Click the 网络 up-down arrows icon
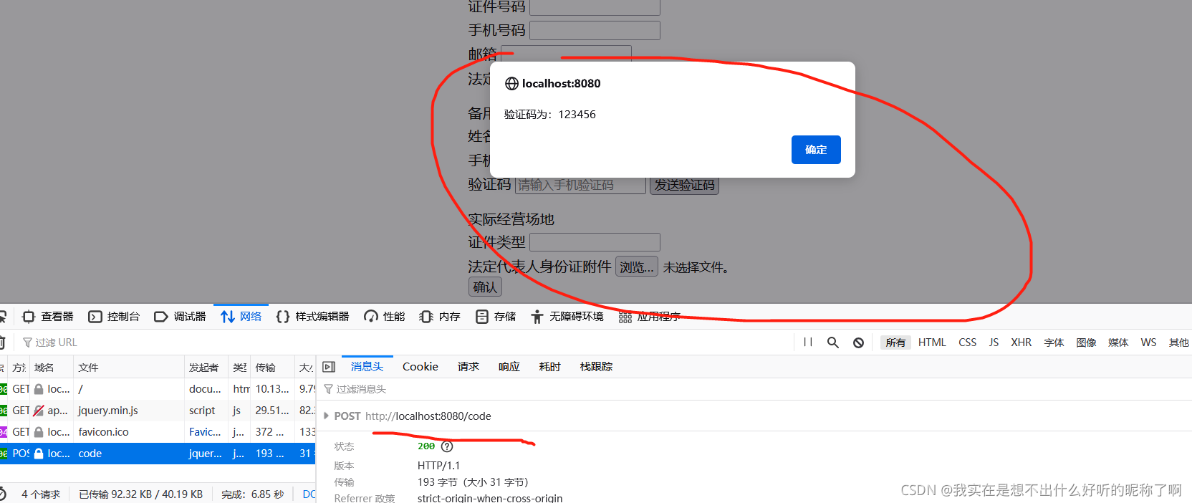The height and width of the screenshot is (503, 1192). point(228,317)
